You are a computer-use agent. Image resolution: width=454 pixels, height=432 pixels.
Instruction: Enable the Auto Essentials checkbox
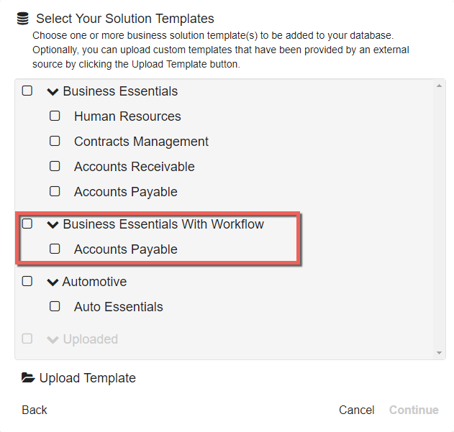coord(55,307)
